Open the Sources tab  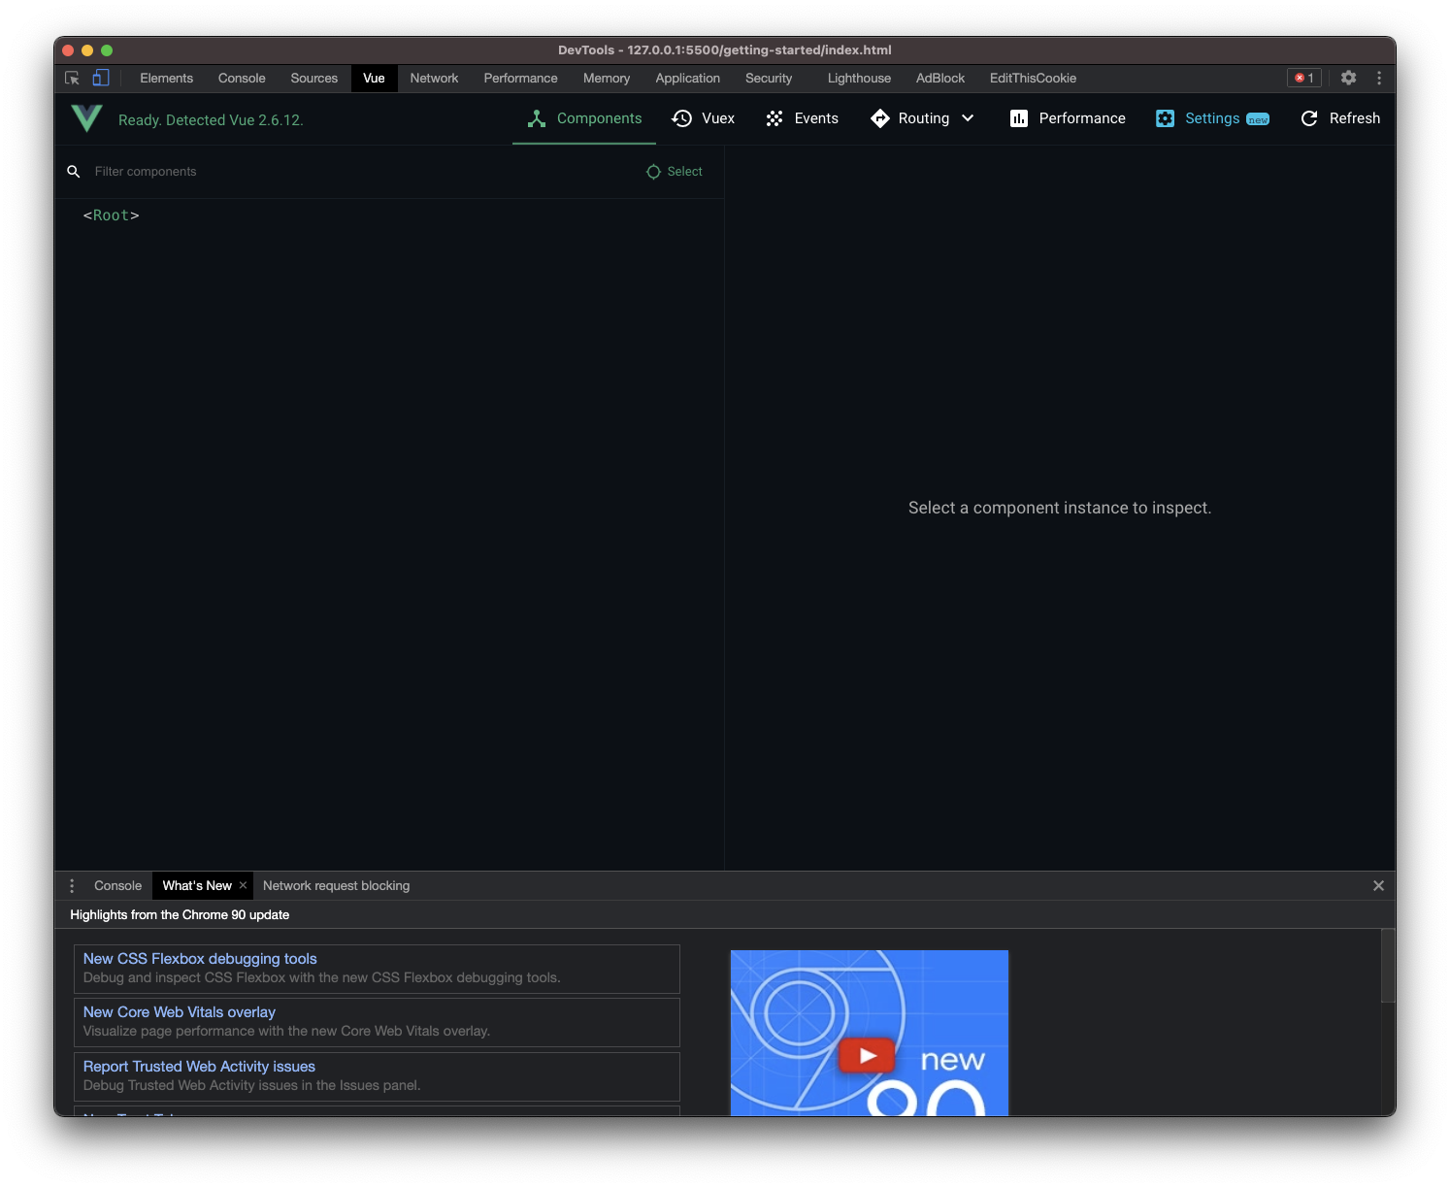(314, 79)
